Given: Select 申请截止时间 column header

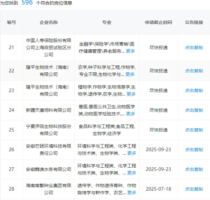Looking at the screenshot, I should pyautogui.click(x=158, y=22).
